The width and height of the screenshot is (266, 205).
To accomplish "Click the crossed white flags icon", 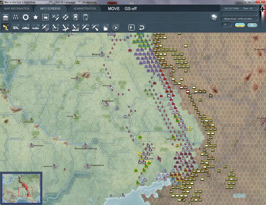I will pos(214,17).
